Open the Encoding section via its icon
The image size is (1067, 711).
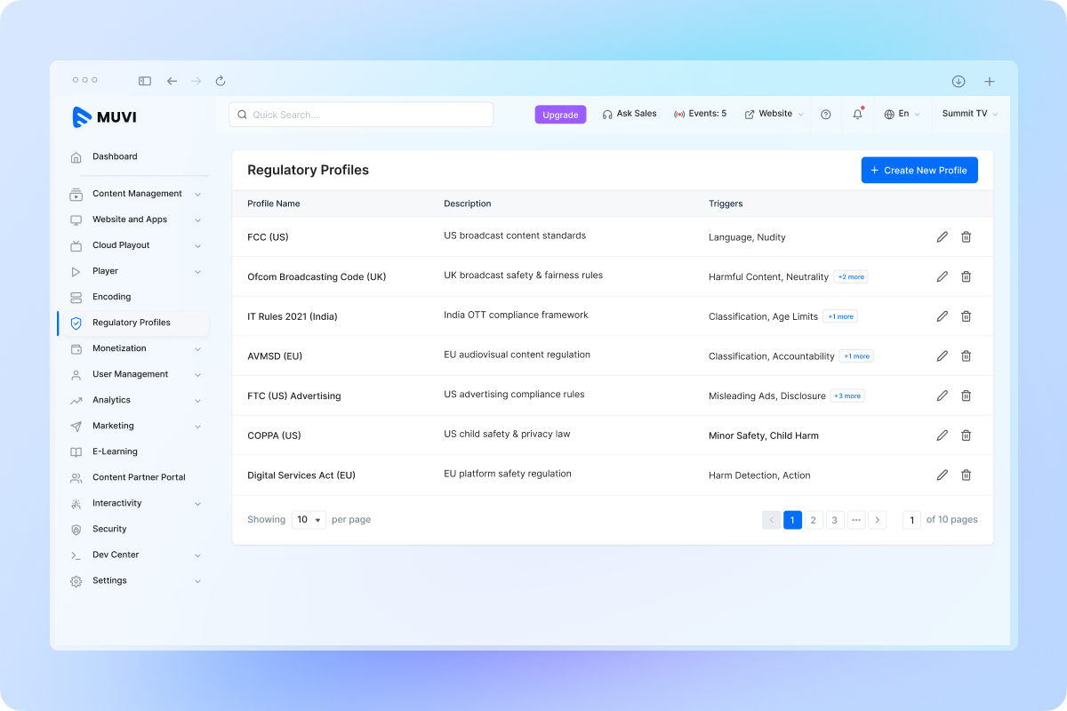pos(77,296)
